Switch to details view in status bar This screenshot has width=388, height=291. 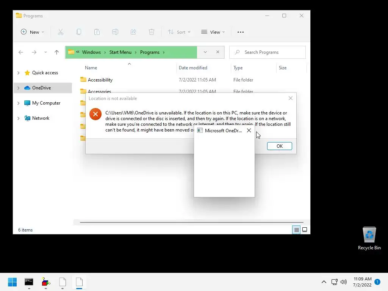(x=296, y=230)
